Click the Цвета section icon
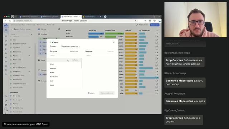 [39, 60]
